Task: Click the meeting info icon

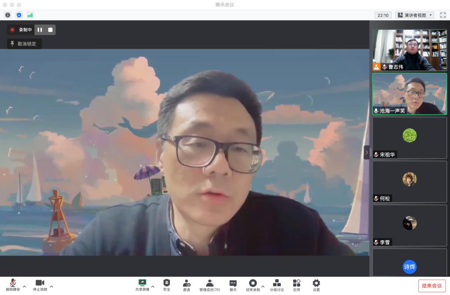Action: (7, 15)
